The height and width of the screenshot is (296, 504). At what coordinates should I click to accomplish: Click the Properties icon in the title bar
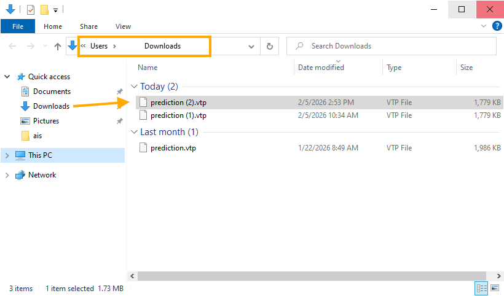pos(31,10)
